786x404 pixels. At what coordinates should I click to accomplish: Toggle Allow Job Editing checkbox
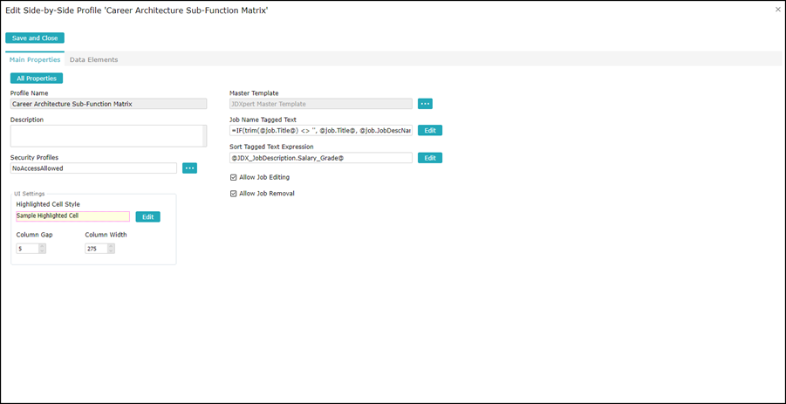pos(233,177)
